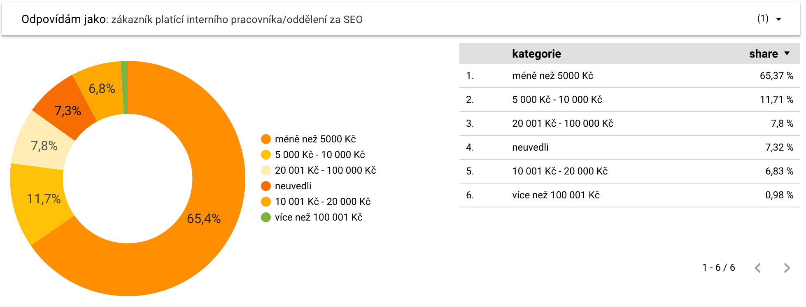Toggle '5 000 Kč - 10 000 Kč' legend dot
806x307 pixels.
(266, 155)
